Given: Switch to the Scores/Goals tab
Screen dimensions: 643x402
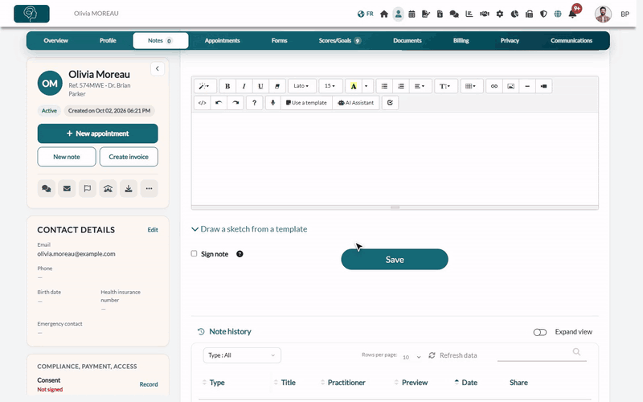Looking at the screenshot, I should 339,41.
